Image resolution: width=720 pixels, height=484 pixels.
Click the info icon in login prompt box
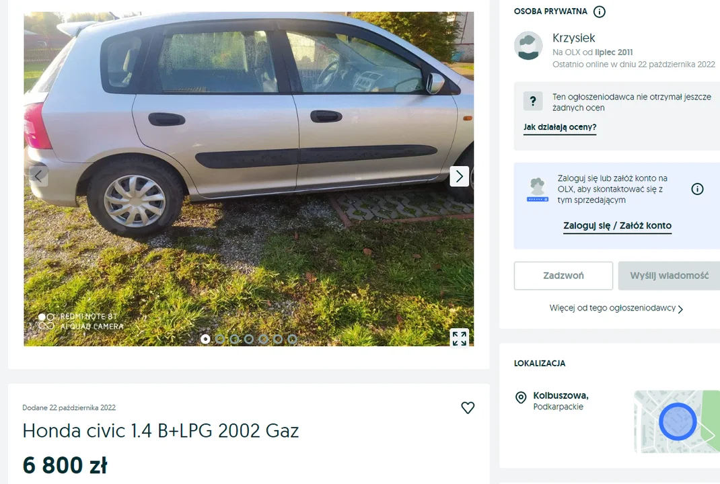[x=697, y=189]
